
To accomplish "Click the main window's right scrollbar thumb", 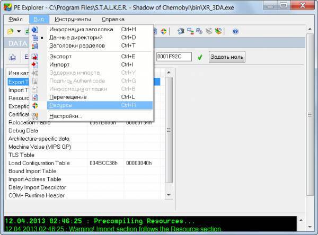I will (x=310, y=115).
